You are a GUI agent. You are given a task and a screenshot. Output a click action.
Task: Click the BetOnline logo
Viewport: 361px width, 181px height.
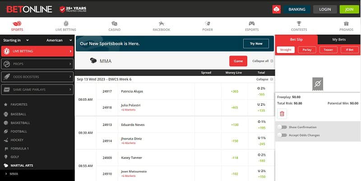[x=29, y=9]
